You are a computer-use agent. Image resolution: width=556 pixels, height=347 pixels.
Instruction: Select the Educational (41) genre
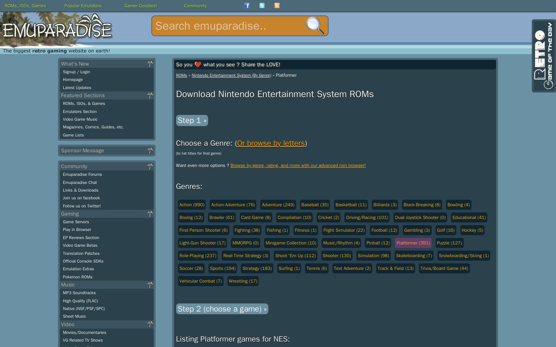[469, 217]
